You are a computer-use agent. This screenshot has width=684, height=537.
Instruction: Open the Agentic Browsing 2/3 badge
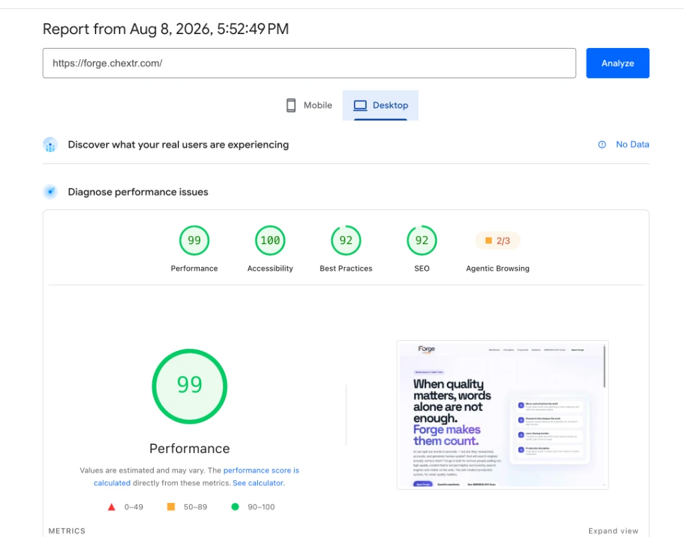498,240
